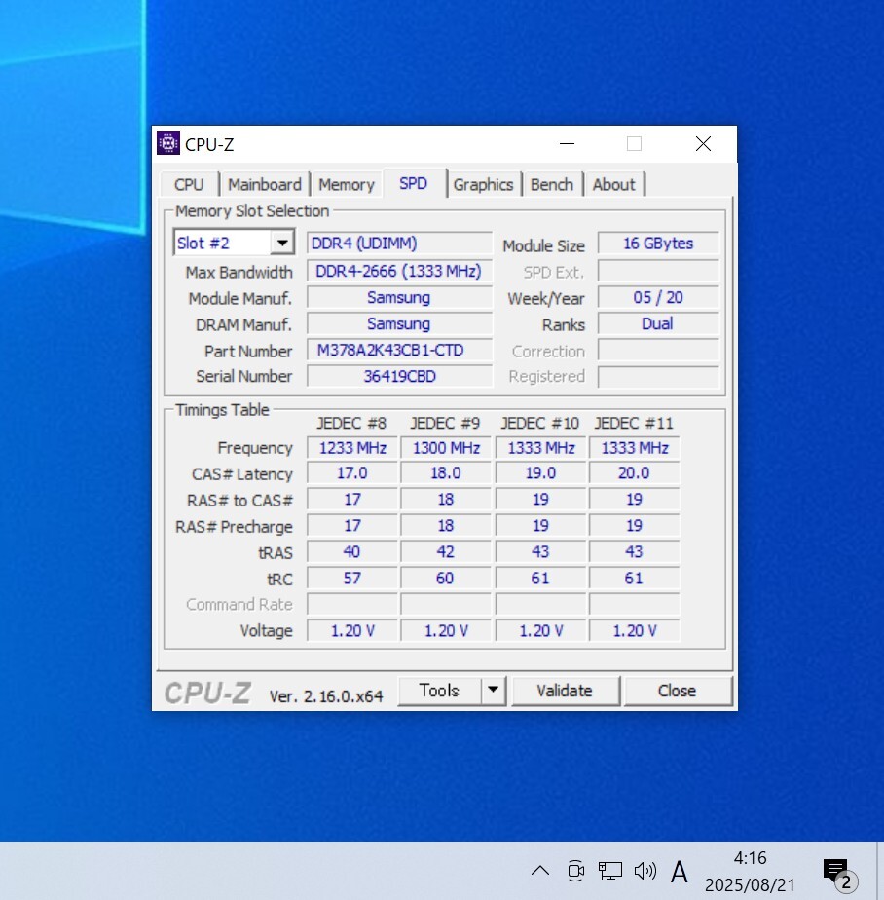
Task: Click the part number M378A2K43CB1-CTD
Action: pos(399,350)
